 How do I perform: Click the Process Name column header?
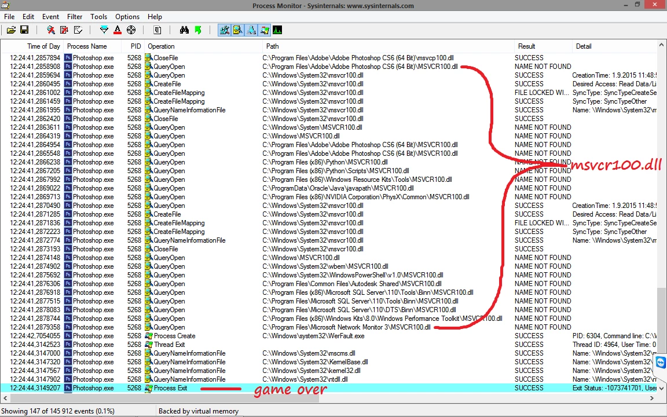tap(91, 46)
